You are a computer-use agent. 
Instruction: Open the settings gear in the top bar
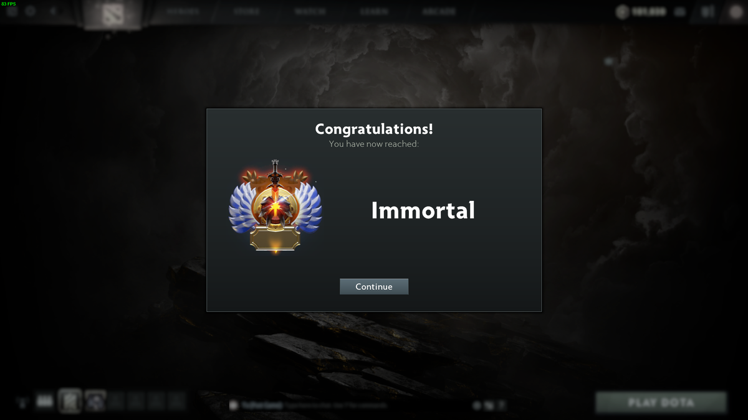tap(30, 11)
